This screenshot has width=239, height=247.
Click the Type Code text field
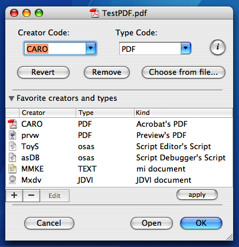(150, 48)
